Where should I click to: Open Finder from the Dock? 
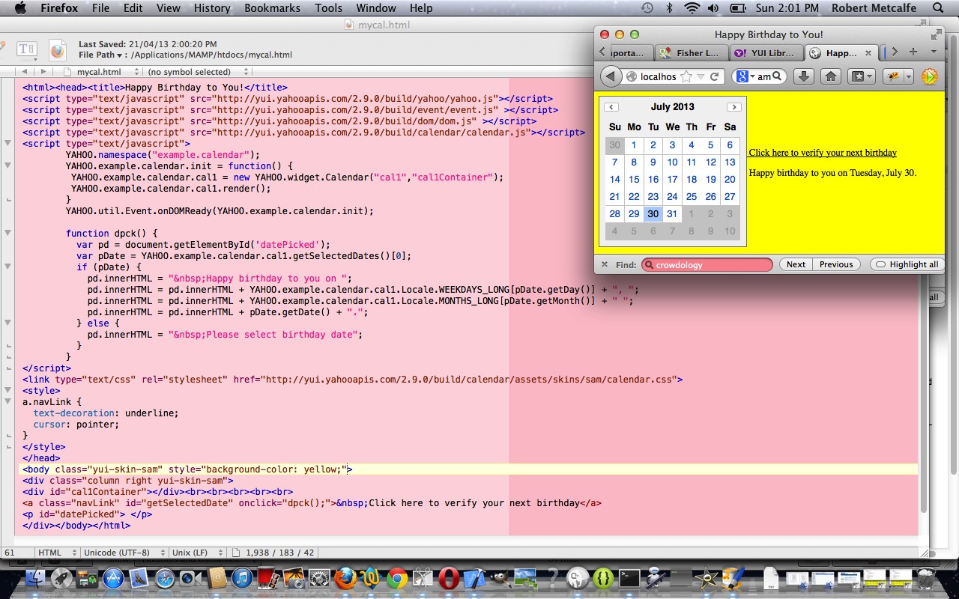[37, 578]
